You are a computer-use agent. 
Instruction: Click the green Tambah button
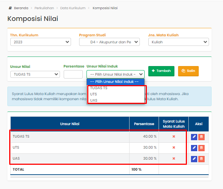click(x=161, y=71)
